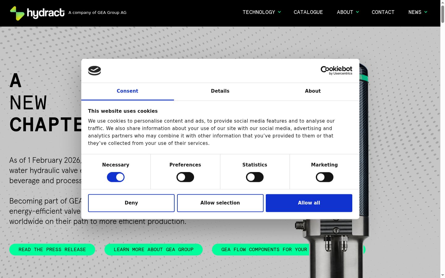Viewport: 445px width, 278px height.
Task: Click the oval cookie dialog logo icon
Action: pyautogui.click(x=95, y=71)
